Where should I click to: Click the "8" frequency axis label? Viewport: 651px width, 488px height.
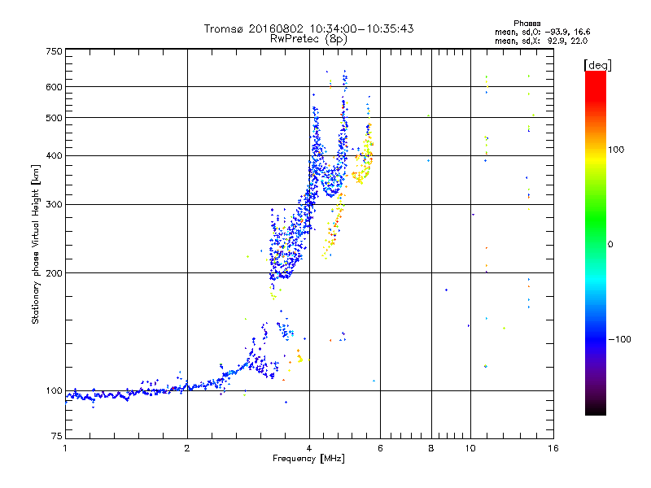431,448
